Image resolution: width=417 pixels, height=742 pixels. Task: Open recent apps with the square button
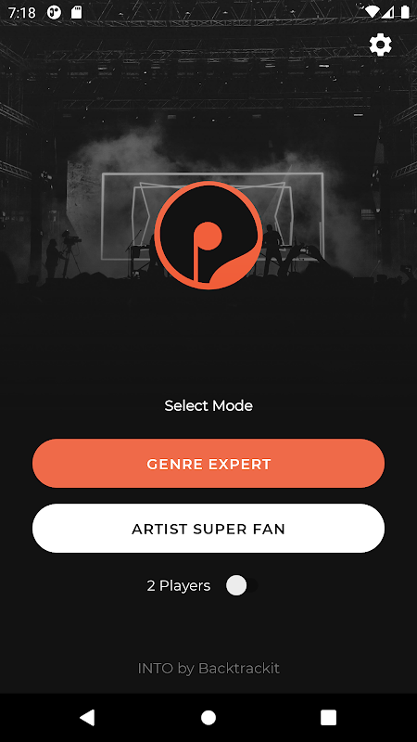tap(329, 717)
